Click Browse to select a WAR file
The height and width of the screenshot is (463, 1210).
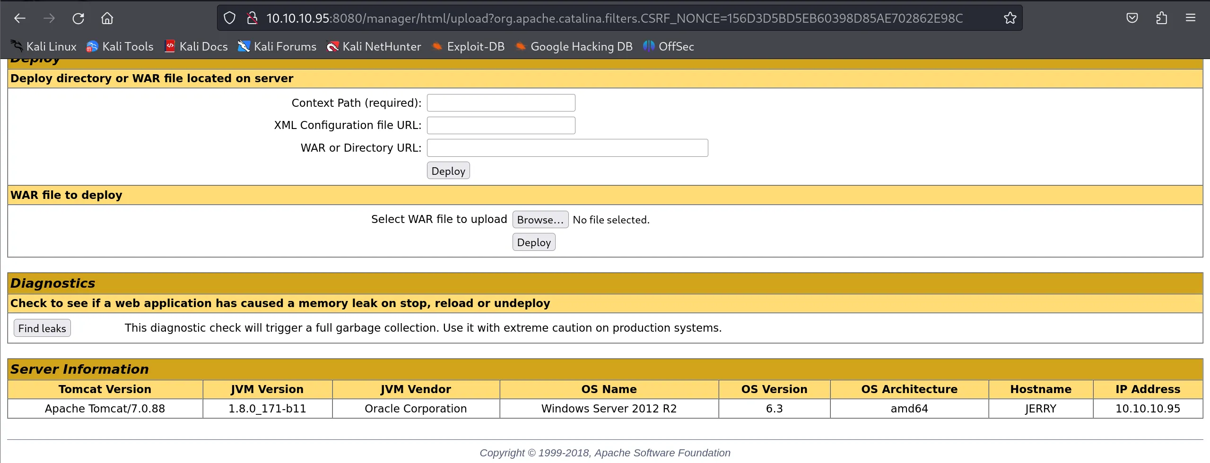pos(540,220)
